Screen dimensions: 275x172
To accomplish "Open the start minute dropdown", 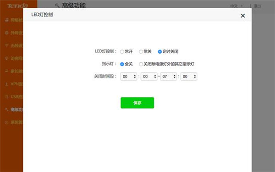I will pos(149,77).
